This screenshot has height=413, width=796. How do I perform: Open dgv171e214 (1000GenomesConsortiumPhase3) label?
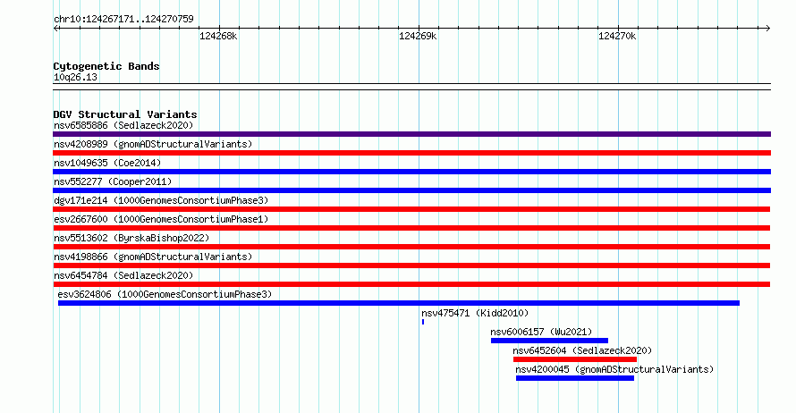click(x=161, y=200)
